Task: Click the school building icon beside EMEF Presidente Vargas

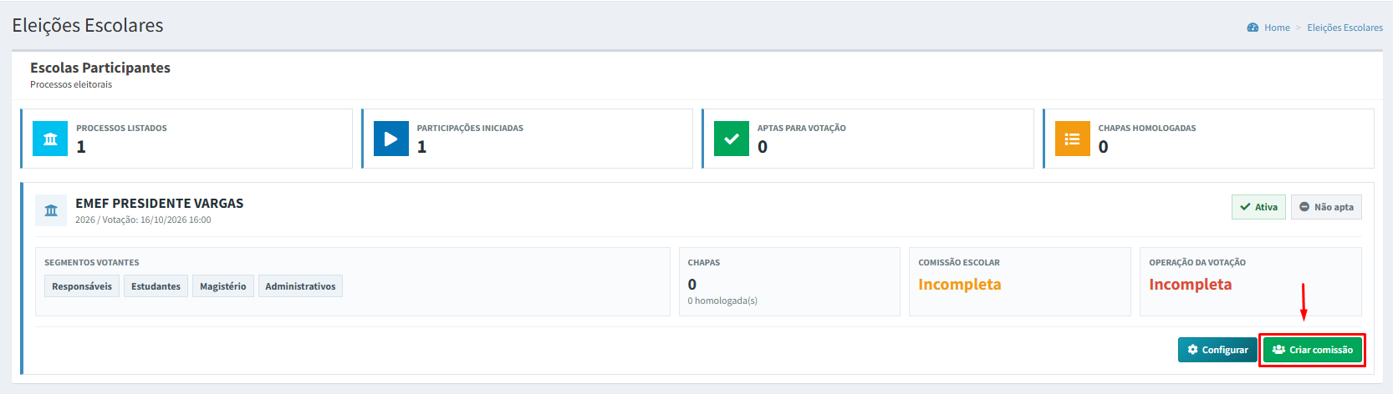Action: pyautogui.click(x=51, y=210)
